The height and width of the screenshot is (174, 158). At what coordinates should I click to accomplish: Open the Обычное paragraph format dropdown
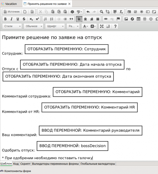[x=34, y=26]
